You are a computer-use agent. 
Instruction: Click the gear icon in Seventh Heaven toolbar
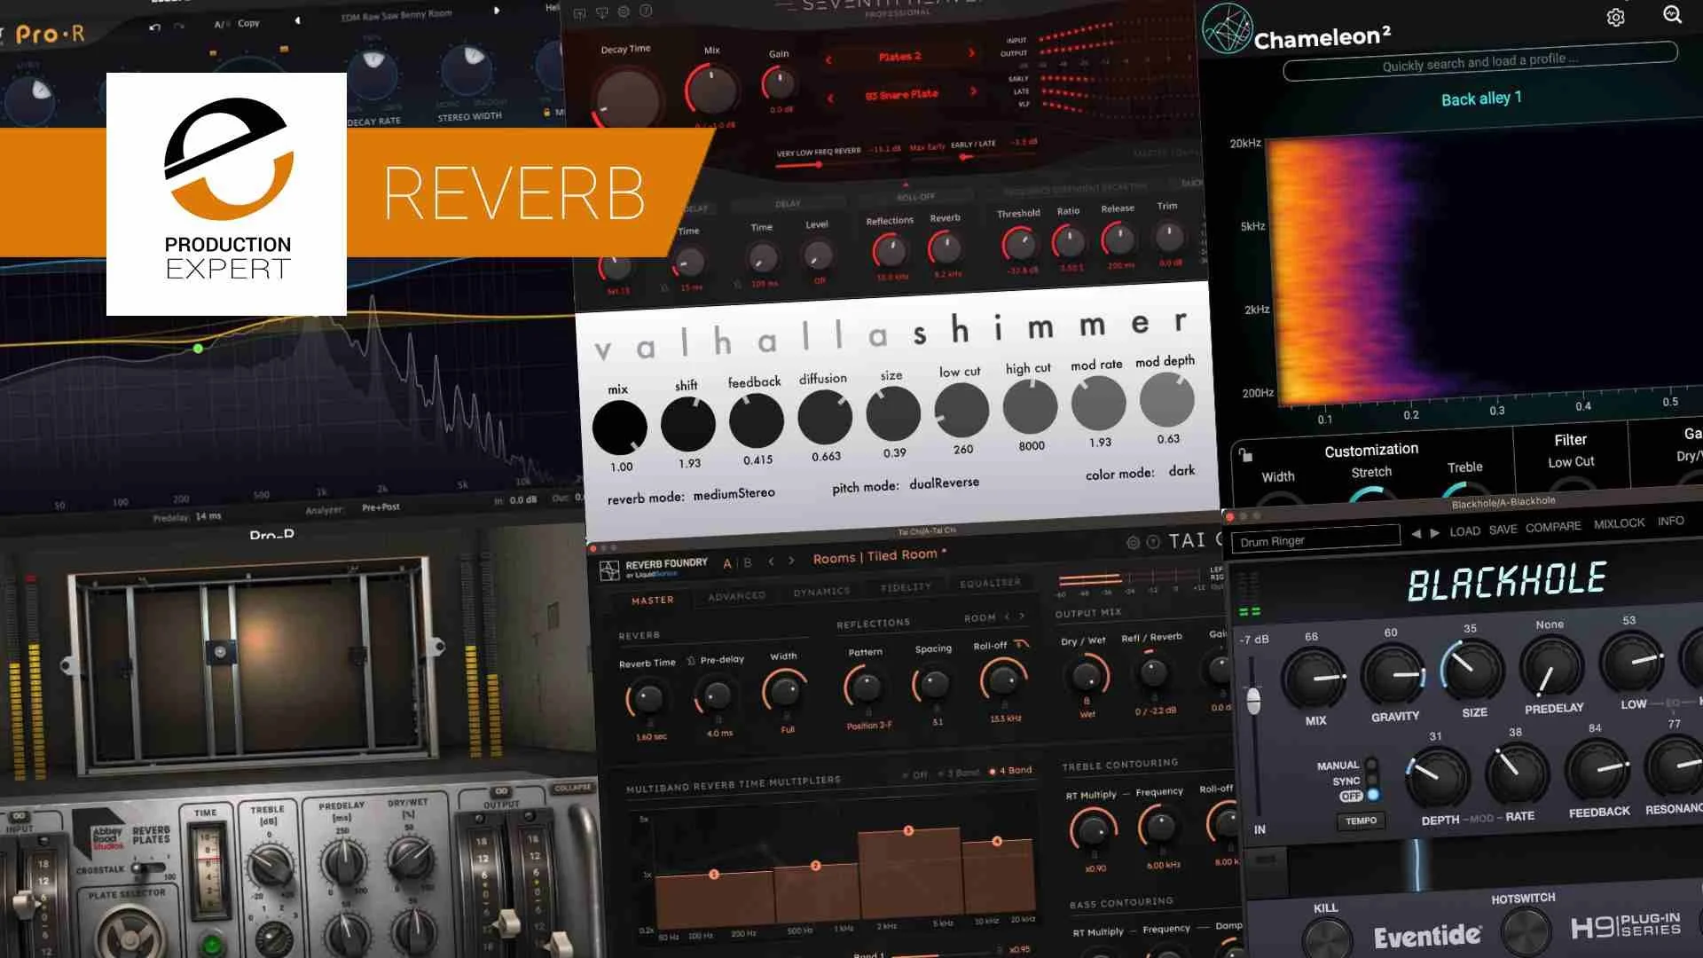624,12
